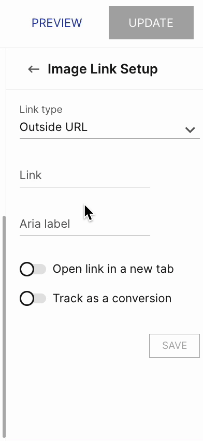Select the Outside URL value in Link type
The height and width of the screenshot is (441, 203).
[53, 127]
